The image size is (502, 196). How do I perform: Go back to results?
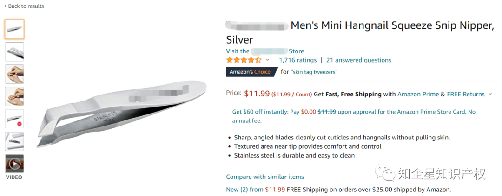(x=24, y=6)
